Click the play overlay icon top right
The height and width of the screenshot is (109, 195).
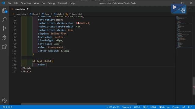point(174,7)
